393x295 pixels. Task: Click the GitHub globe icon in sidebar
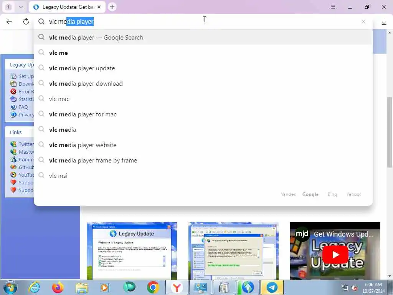coord(13,167)
